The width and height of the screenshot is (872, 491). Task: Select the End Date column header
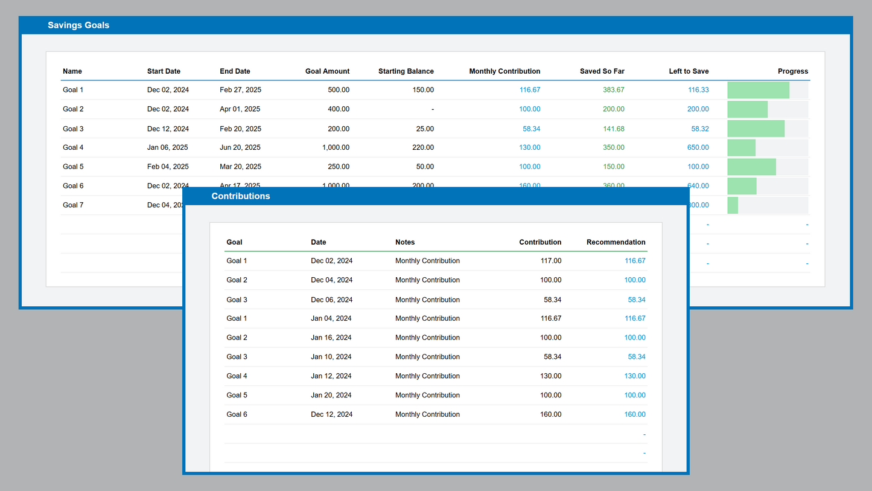point(235,71)
